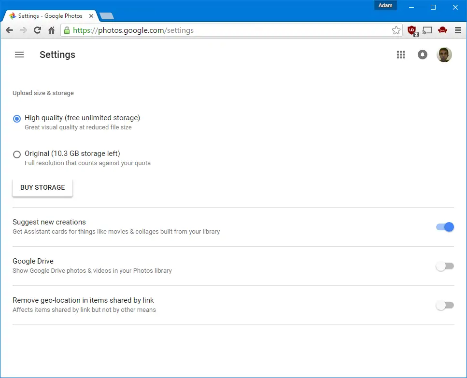The height and width of the screenshot is (378, 467).
Task: Click the red armchair extension icon
Action: pos(442,30)
